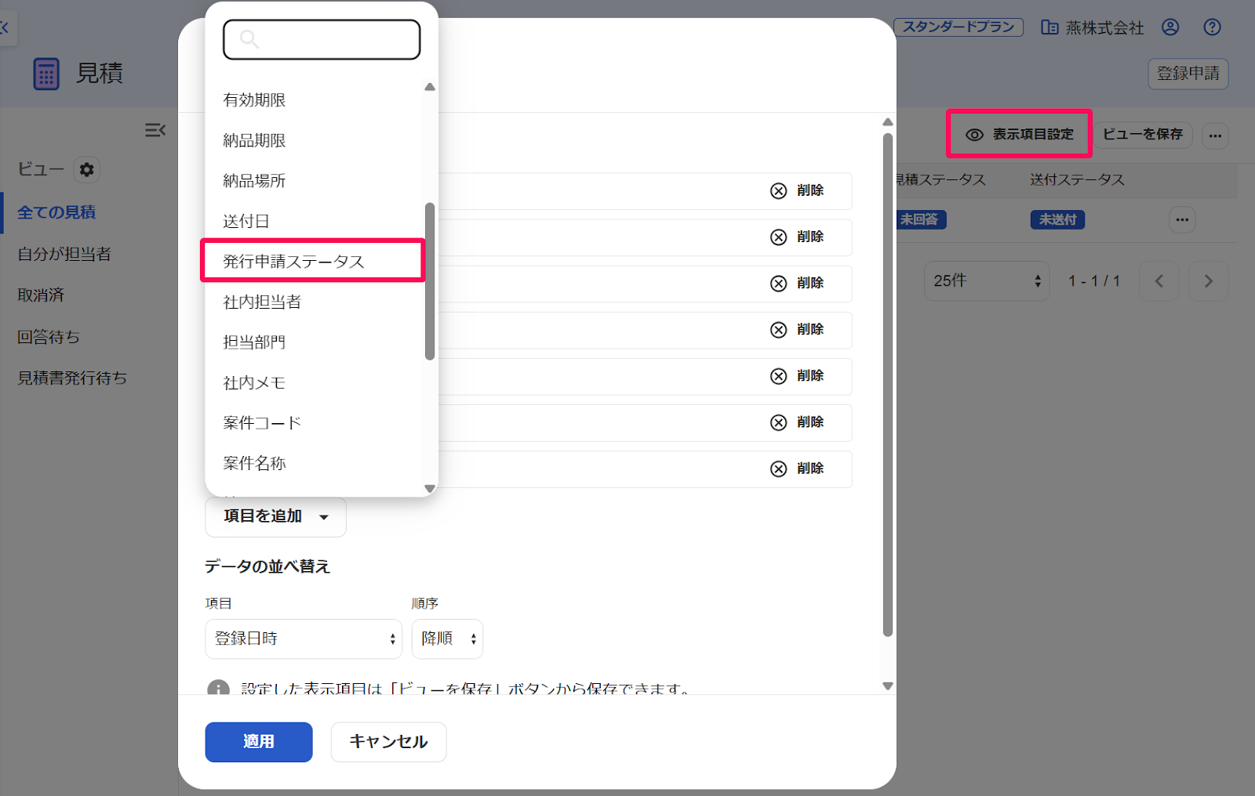This screenshot has width=1255, height=796.
Task: Open the row actions ellipsis menu
Action: pyautogui.click(x=1182, y=219)
